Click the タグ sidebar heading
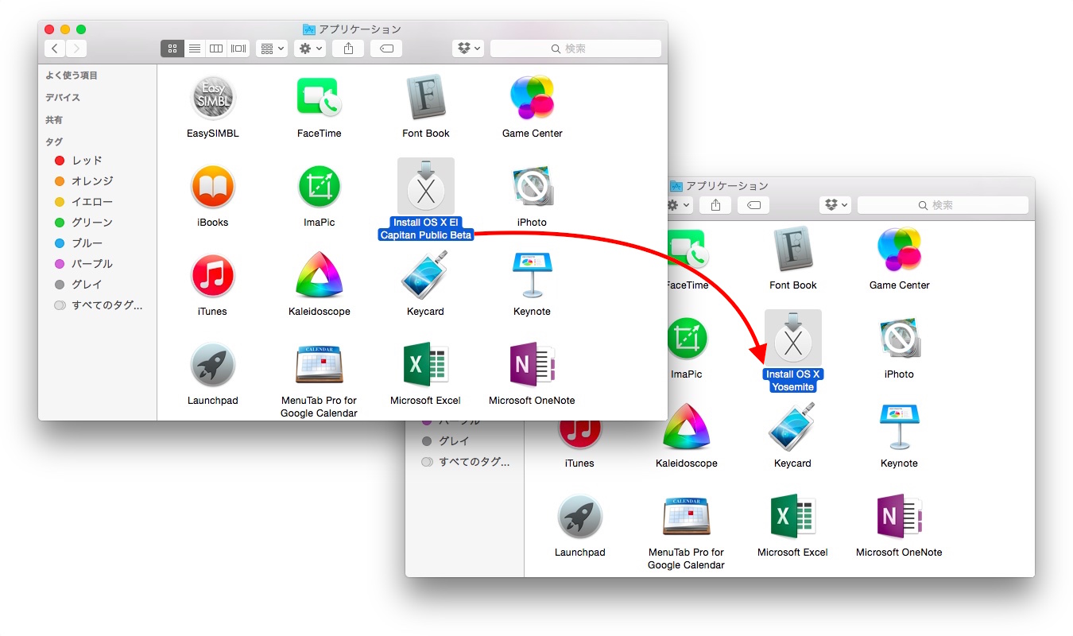The height and width of the screenshot is (636, 1073). point(54,142)
